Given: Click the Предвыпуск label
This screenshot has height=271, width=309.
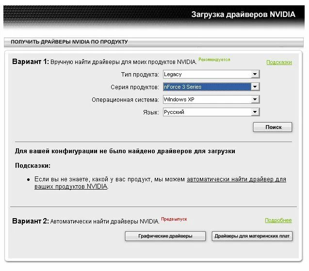Looking at the screenshot, I should (174, 219).
